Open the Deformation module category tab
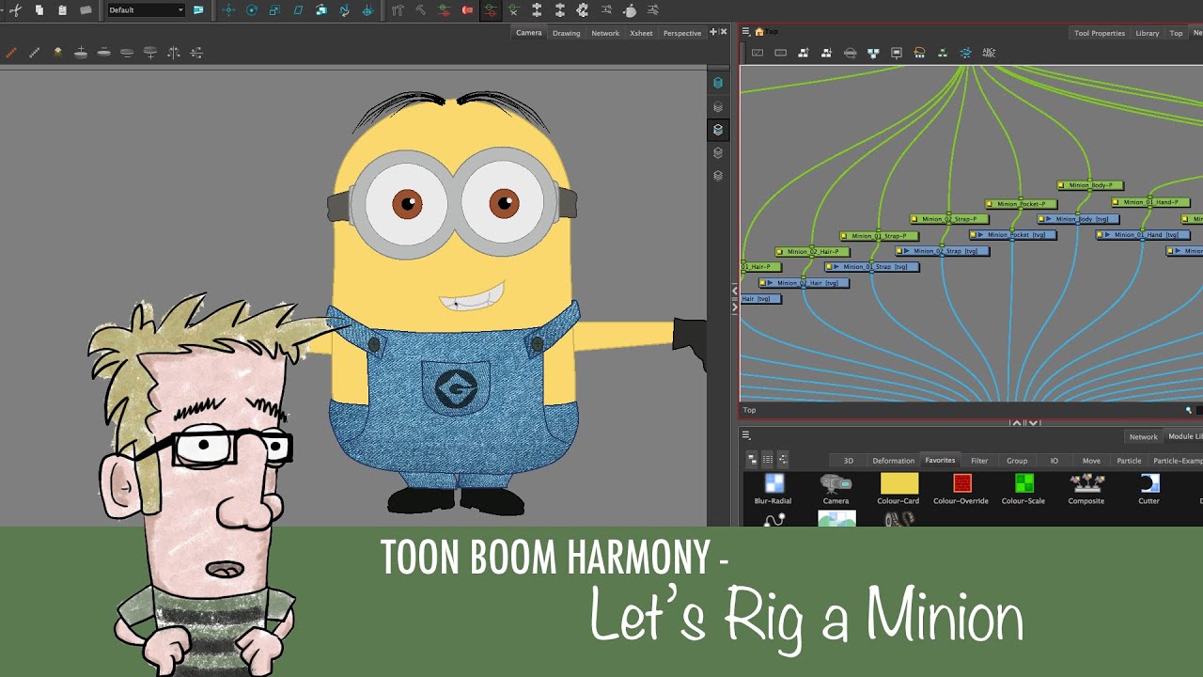 (893, 461)
